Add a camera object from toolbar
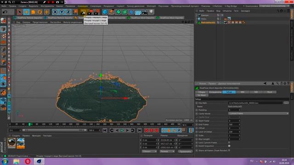The width and height of the screenshot is (294, 165). pos(145,12)
